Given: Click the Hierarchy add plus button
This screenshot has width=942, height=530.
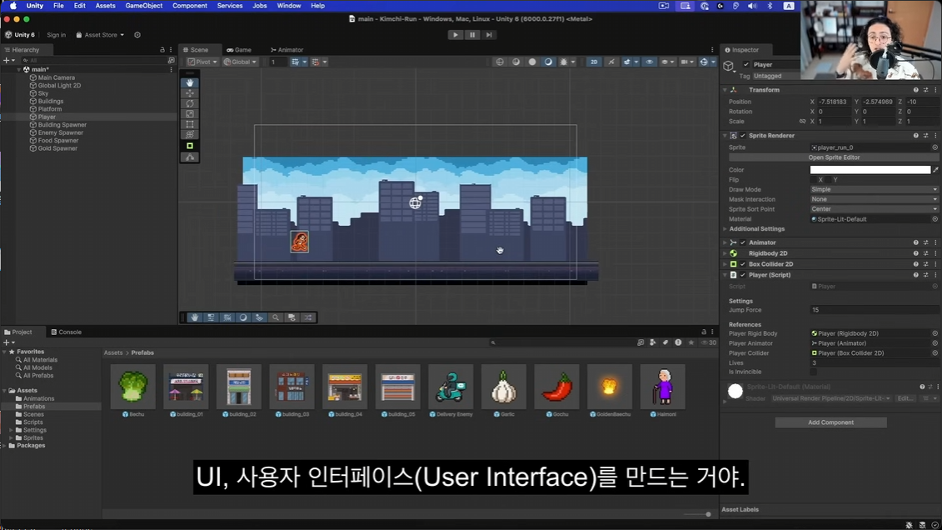Looking at the screenshot, I should pyautogui.click(x=6, y=61).
